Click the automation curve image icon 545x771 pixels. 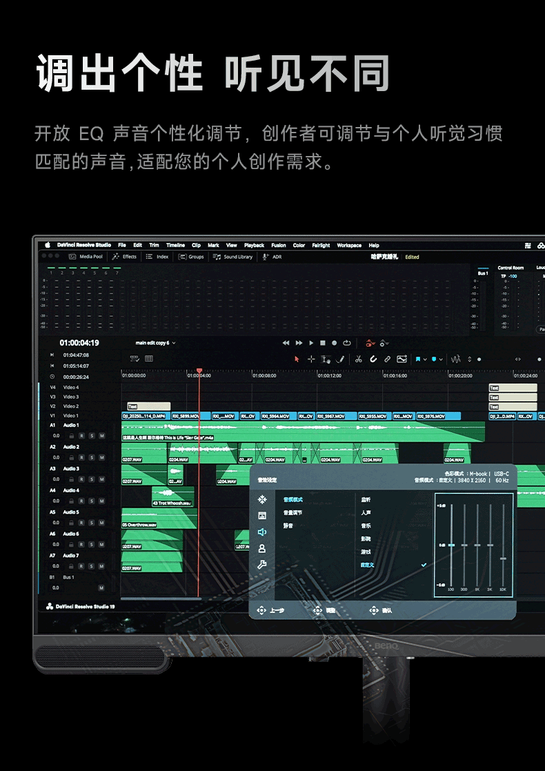tap(402, 360)
